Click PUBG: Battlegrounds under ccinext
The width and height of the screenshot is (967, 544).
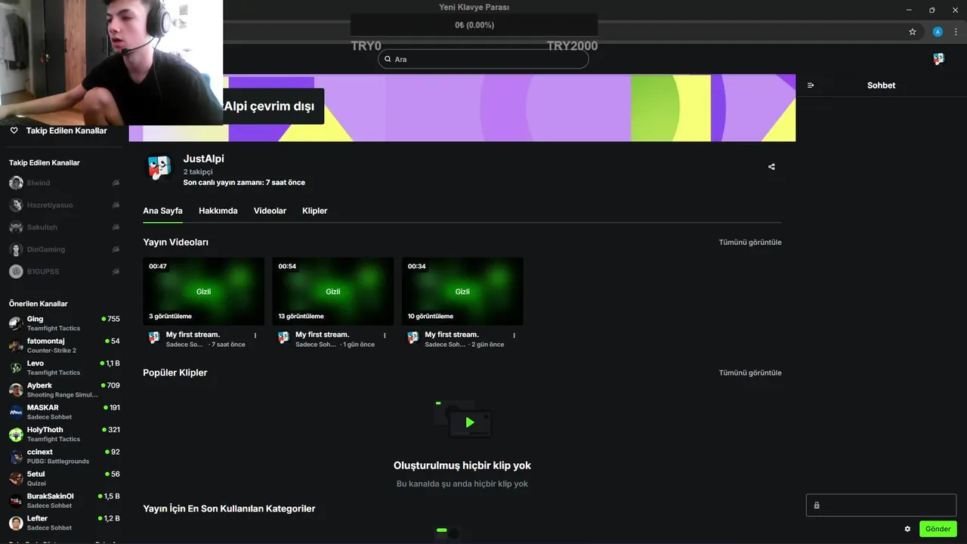58,462
